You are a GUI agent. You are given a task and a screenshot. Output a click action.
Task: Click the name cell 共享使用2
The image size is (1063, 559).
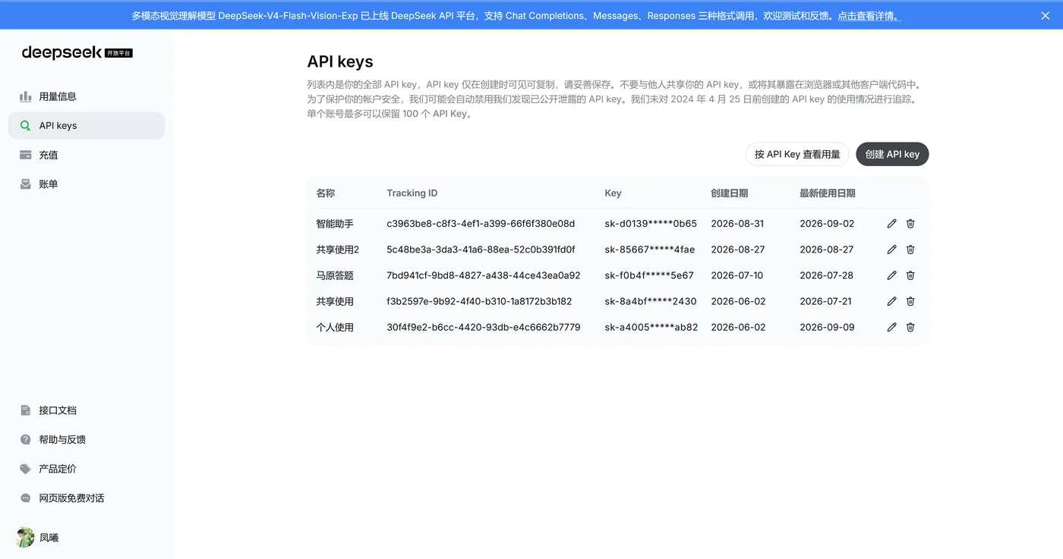click(338, 250)
